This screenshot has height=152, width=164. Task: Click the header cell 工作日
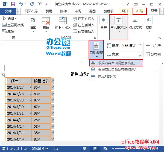pyautogui.click(x=18, y=81)
